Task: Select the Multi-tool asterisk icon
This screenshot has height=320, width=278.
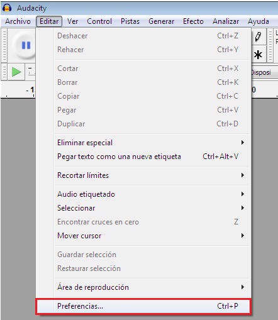Action: (x=258, y=55)
